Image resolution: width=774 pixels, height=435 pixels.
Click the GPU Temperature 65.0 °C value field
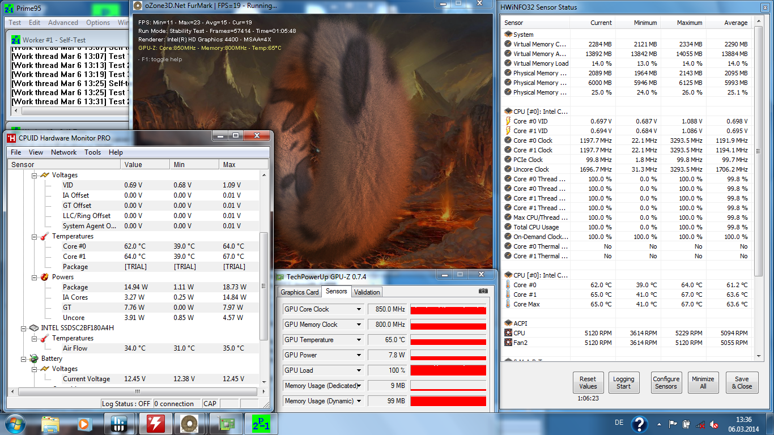click(387, 340)
